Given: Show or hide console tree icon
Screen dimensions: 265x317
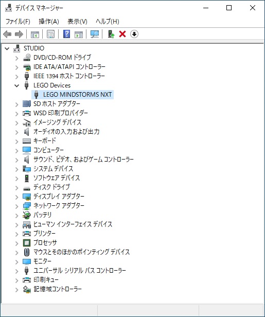Looking at the screenshot, I should coord(35,34).
